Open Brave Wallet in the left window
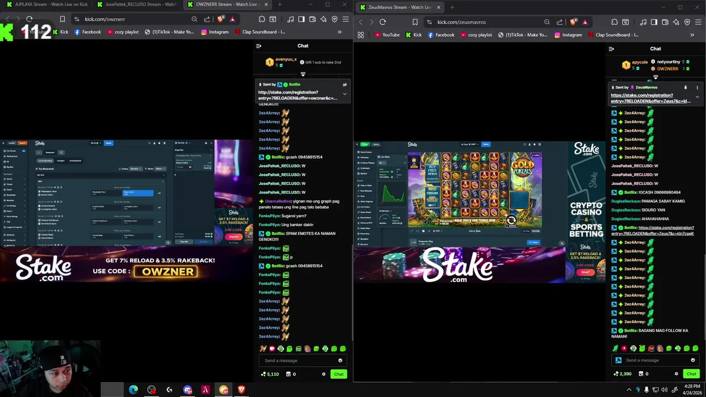The image size is (706, 397). [312, 19]
